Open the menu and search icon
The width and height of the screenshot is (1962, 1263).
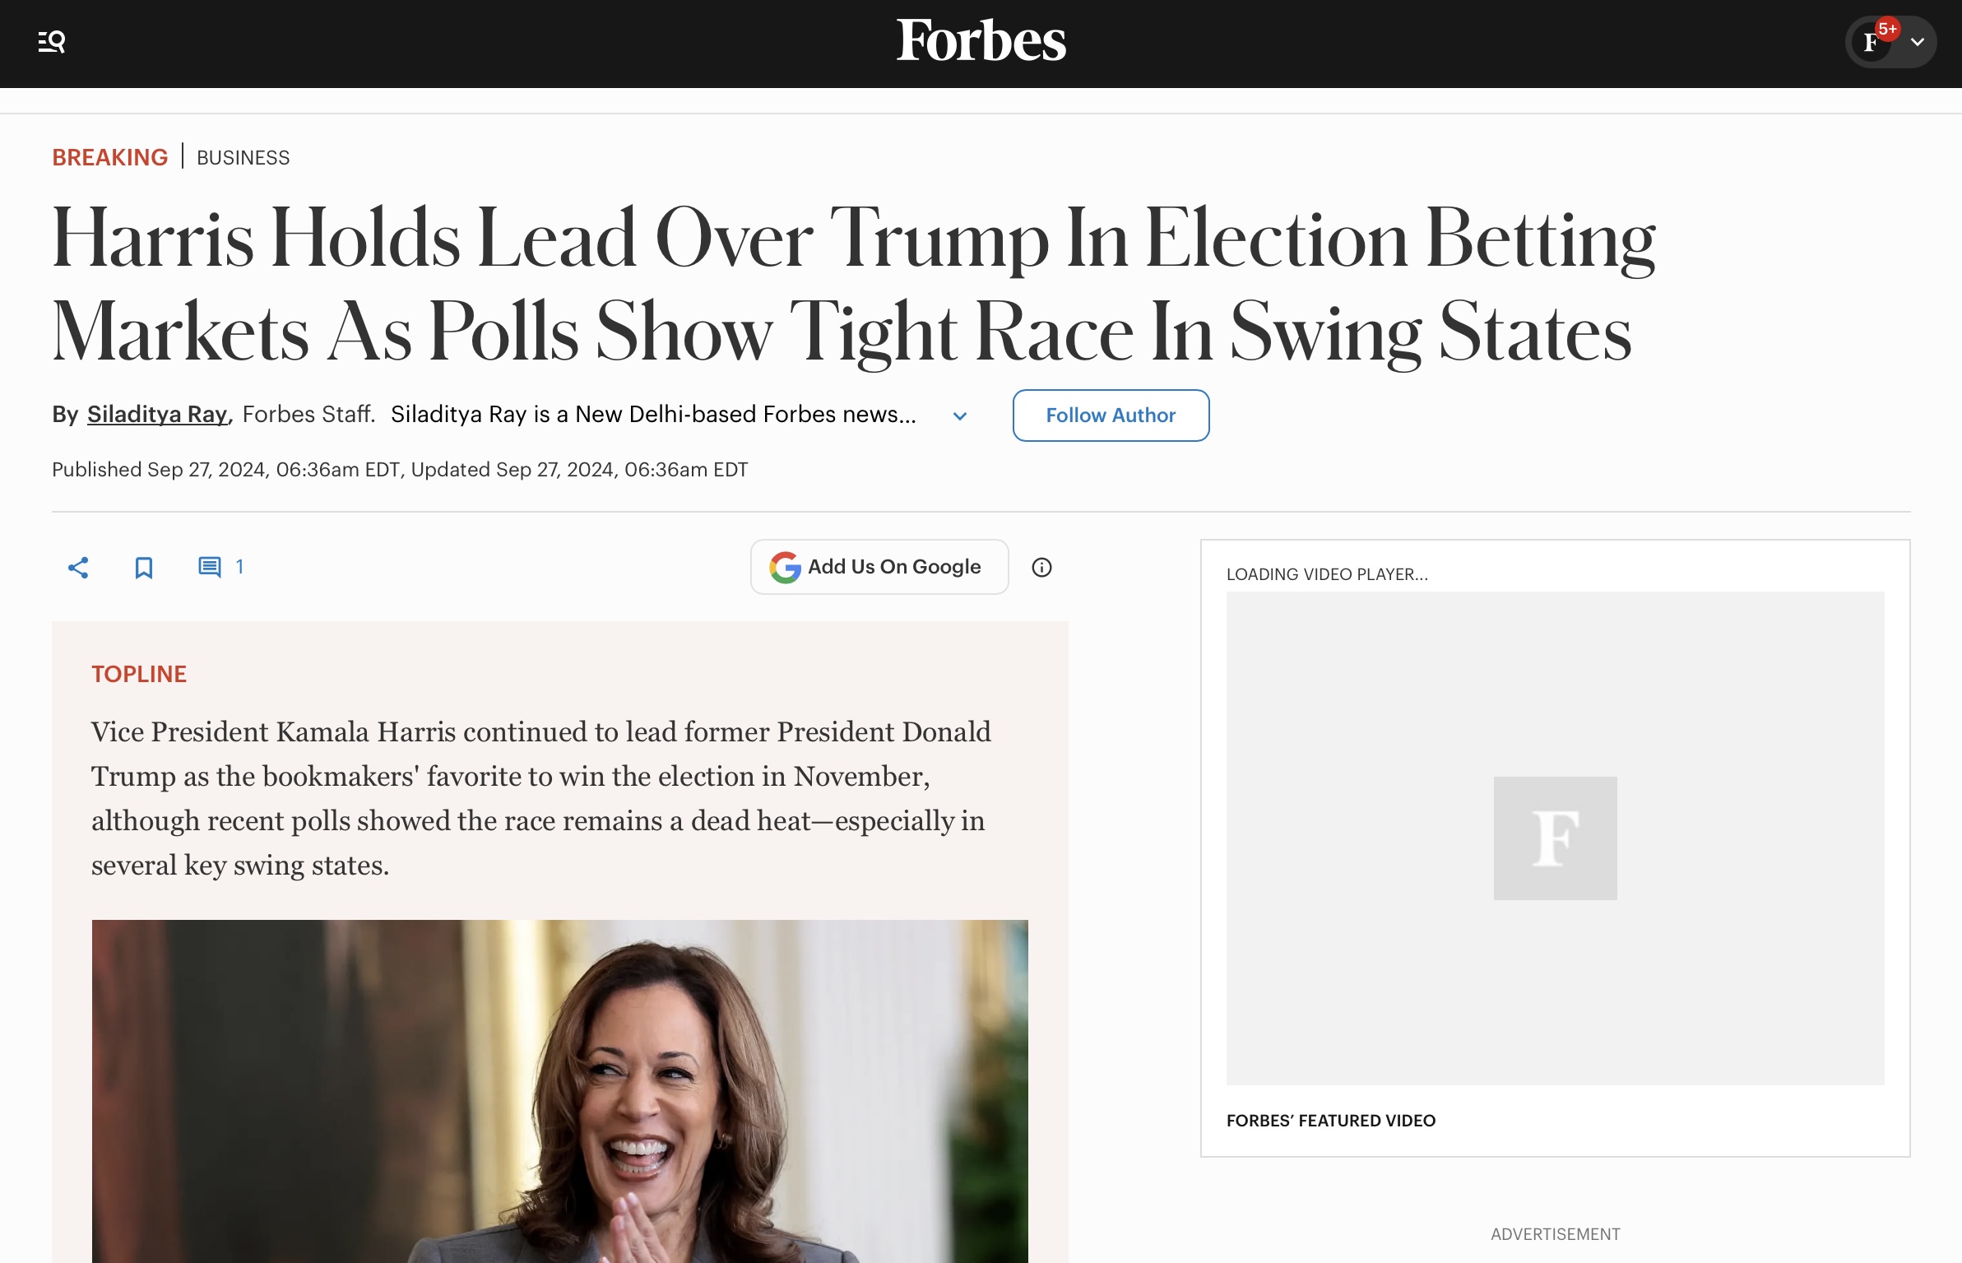pos(52,41)
